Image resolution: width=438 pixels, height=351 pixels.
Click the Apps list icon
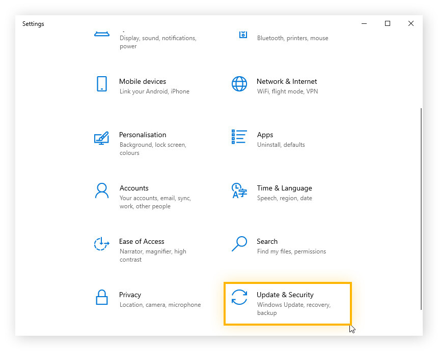pyautogui.click(x=239, y=137)
